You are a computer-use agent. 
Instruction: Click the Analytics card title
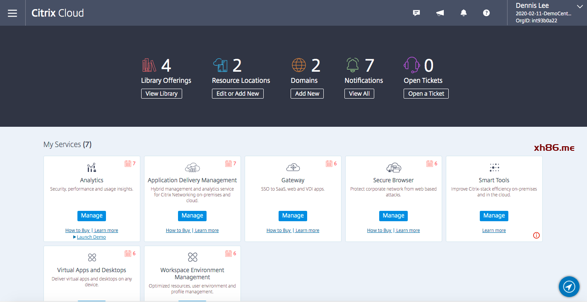(x=92, y=180)
